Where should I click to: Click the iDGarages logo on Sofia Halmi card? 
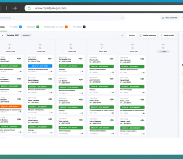click(x=50, y=58)
